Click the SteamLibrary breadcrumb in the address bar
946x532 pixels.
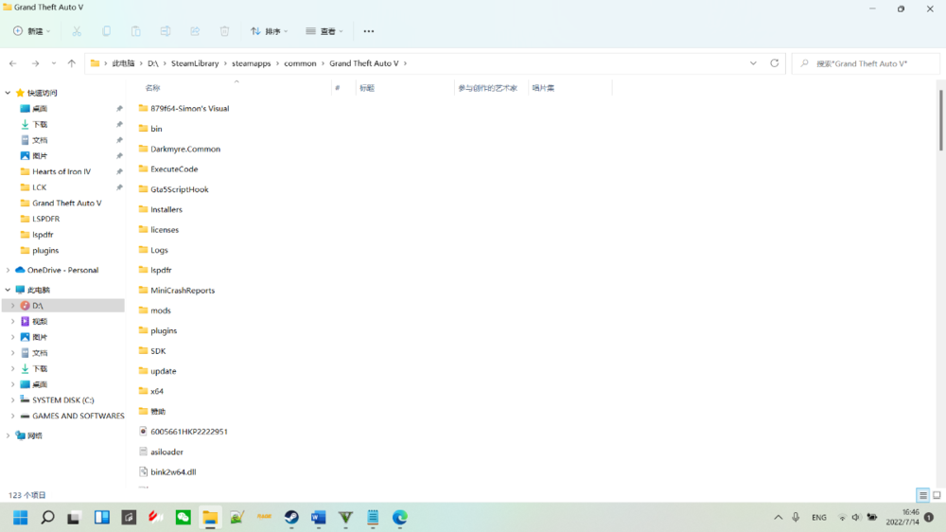coord(194,63)
